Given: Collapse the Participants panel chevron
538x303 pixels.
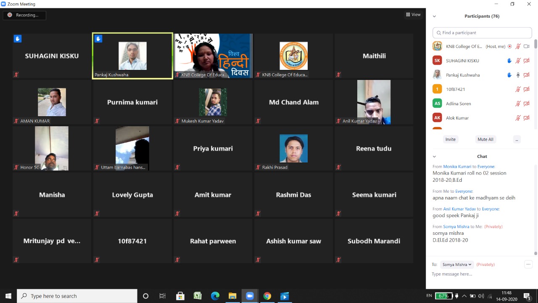Looking at the screenshot, I should click(x=434, y=16).
